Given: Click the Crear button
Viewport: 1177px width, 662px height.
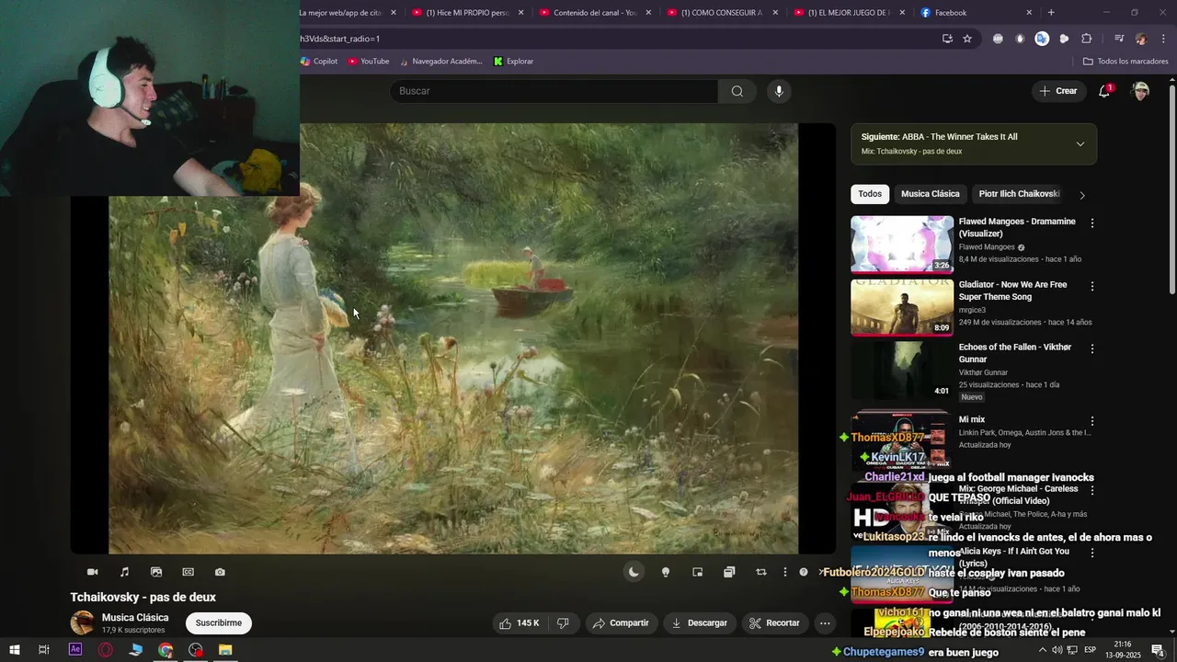Looking at the screenshot, I should (1057, 91).
